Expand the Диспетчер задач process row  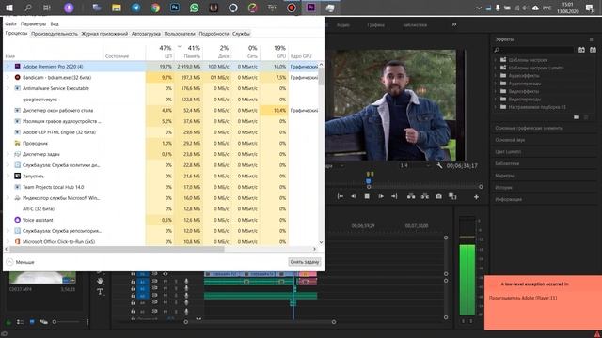(8, 154)
